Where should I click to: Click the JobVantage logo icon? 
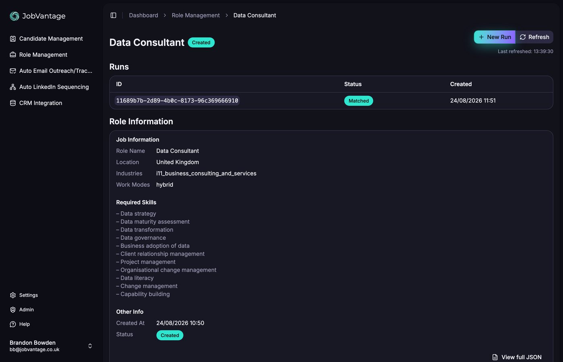pyautogui.click(x=14, y=16)
